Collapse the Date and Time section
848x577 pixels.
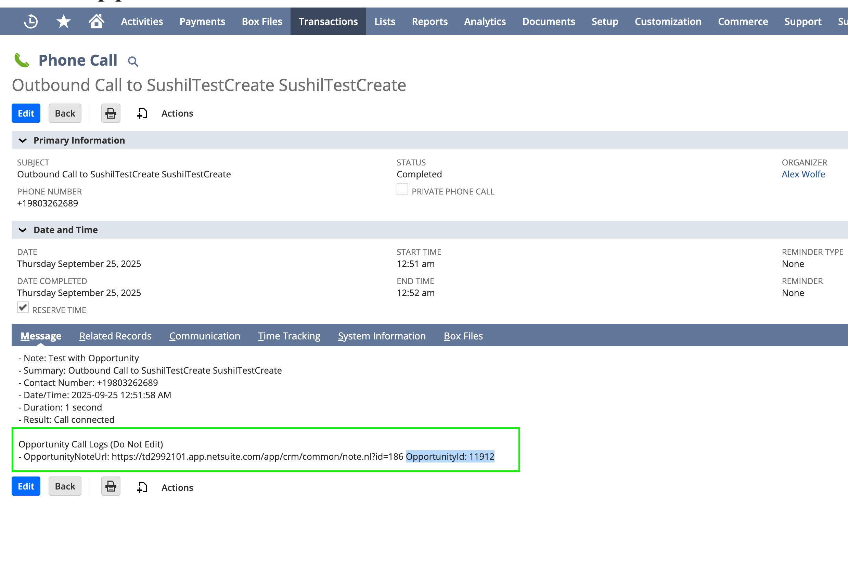(23, 230)
